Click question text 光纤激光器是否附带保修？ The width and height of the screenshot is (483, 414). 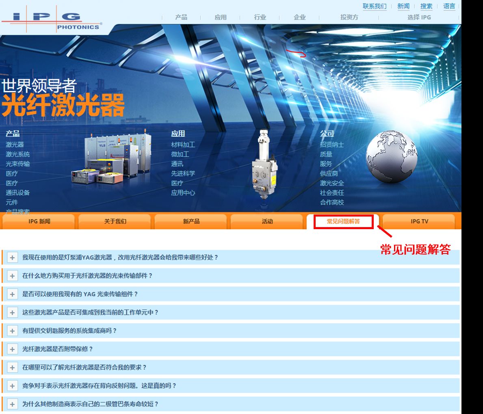pos(57,349)
